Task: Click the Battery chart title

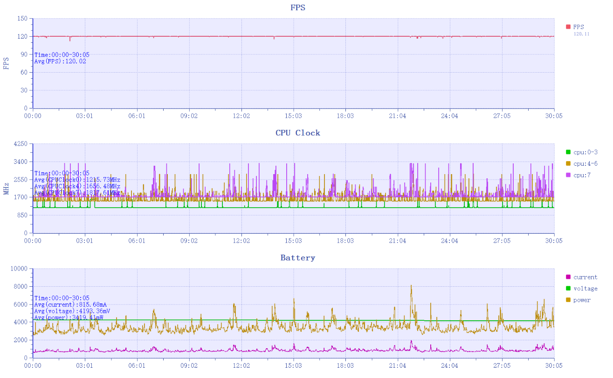Action: [x=298, y=257]
